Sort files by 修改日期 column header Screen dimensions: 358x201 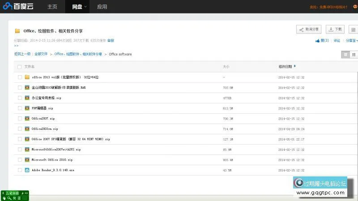pyautogui.click(x=285, y=67)
